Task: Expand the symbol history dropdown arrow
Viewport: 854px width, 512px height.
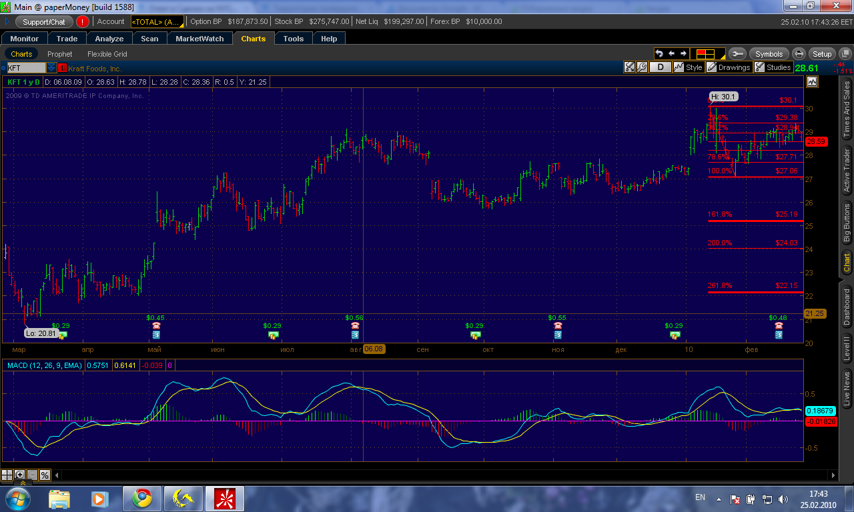Action: point(51,68)
